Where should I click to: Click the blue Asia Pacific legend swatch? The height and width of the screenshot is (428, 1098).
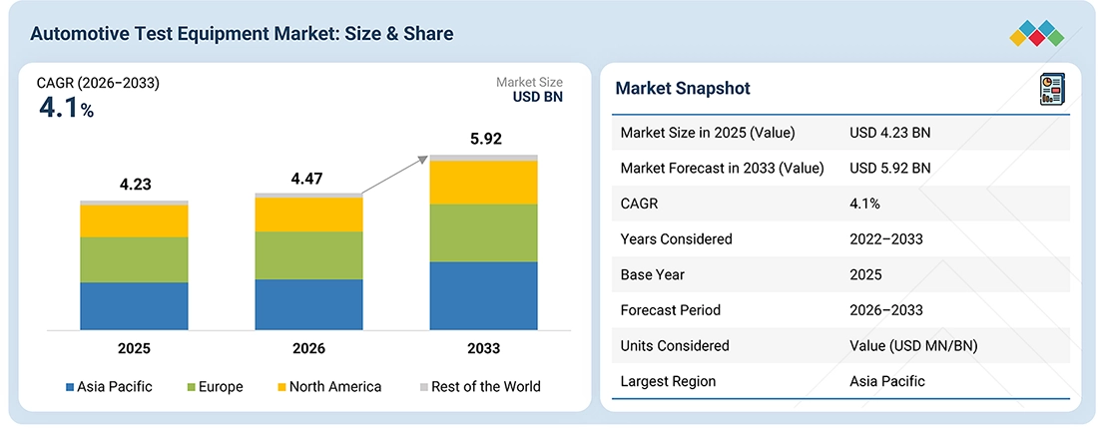coord(69,387)
